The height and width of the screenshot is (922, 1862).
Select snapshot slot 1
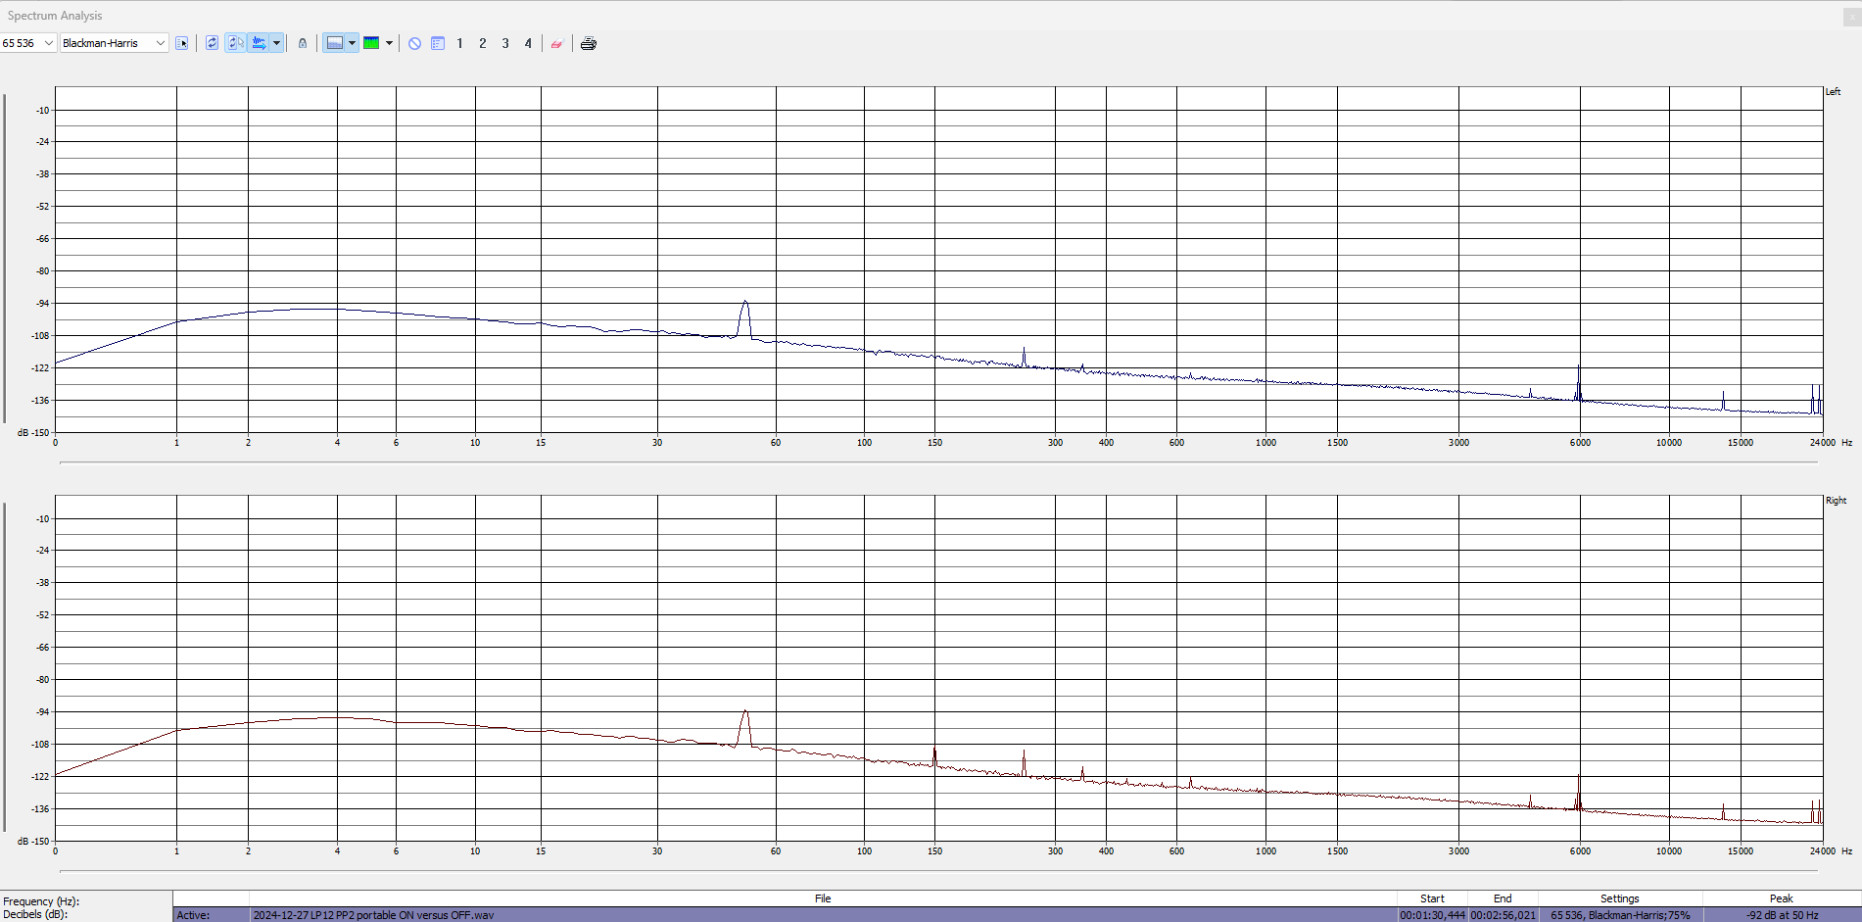[x=459, y=43]
